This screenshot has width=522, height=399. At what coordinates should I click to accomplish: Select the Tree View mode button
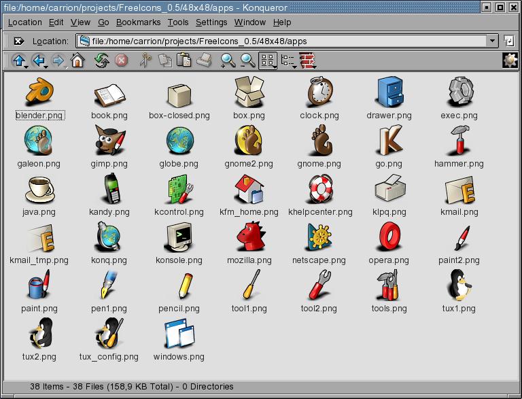click(x=286, y=60)
